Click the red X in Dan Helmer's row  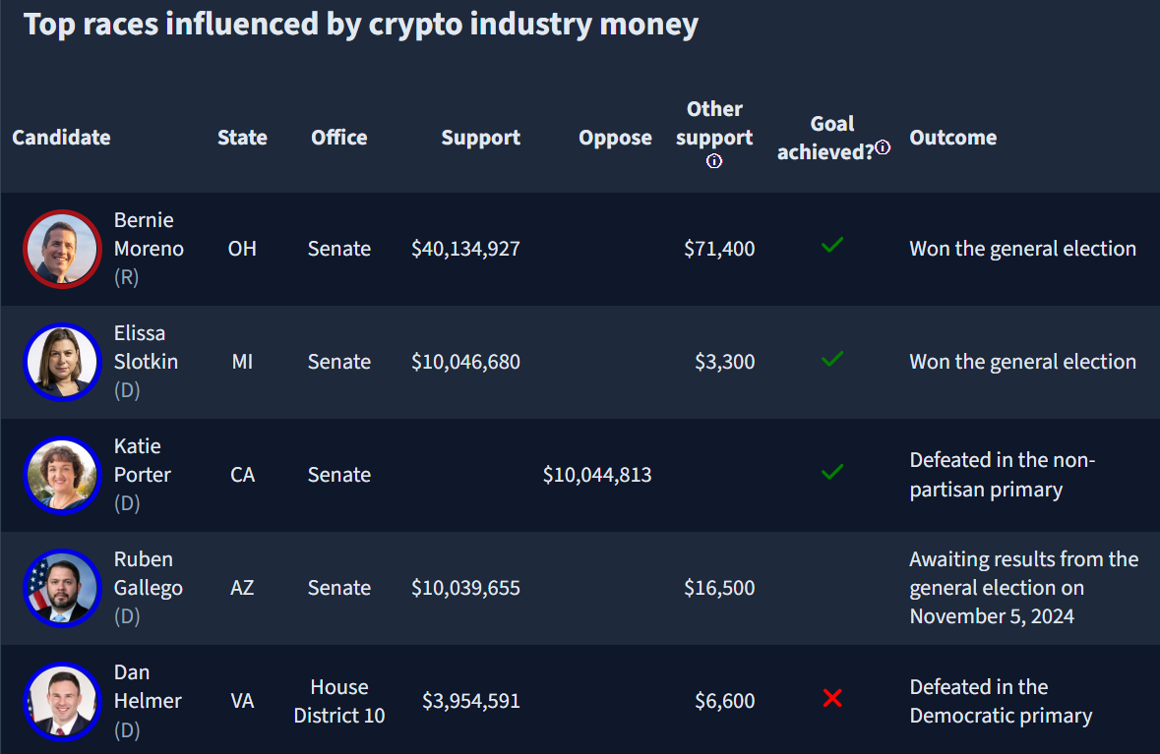[x=832, y=698]
